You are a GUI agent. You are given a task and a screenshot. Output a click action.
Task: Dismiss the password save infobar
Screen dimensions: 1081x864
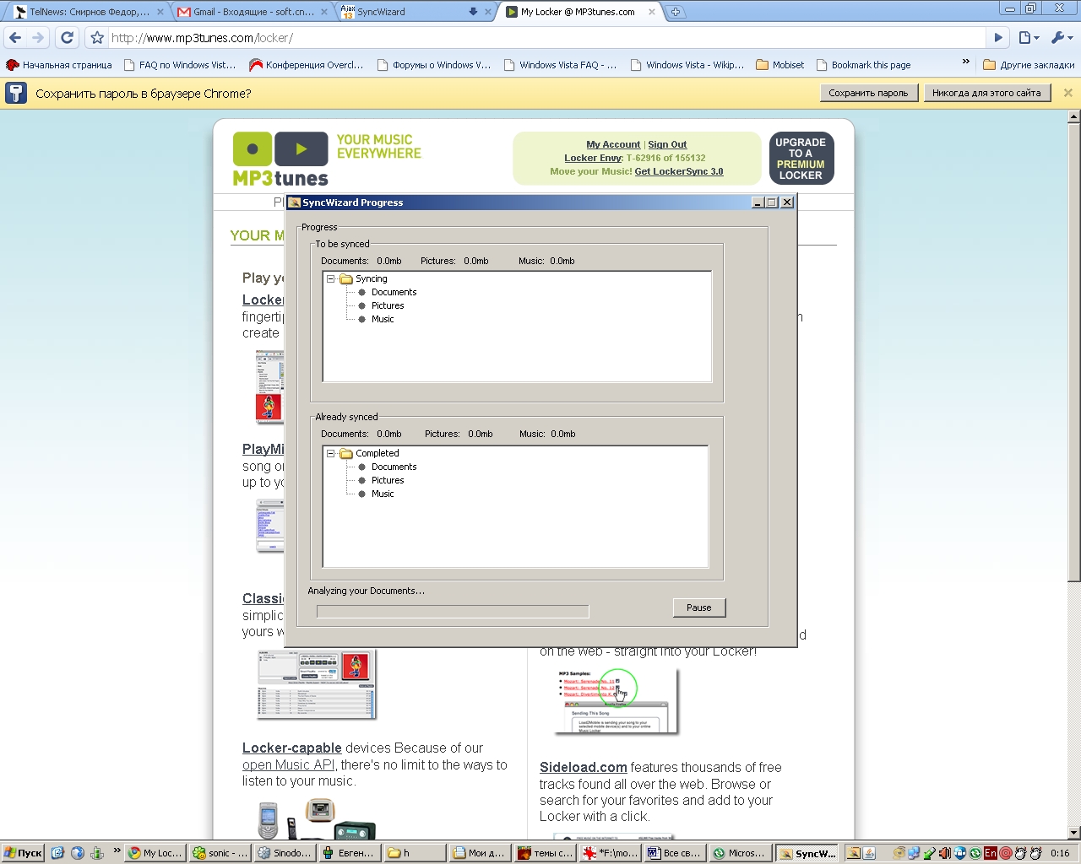1067,93
